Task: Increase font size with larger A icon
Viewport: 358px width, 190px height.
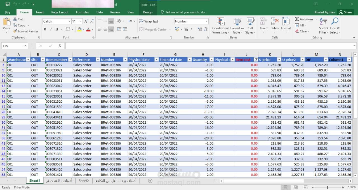Action: [x=86, y=21]
